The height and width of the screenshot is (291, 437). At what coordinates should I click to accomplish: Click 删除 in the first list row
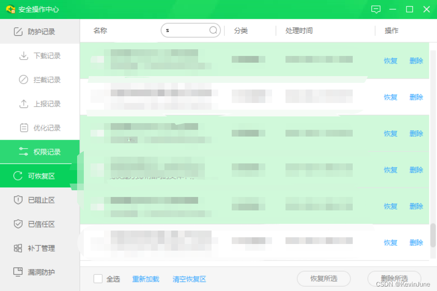coord(416,61)
